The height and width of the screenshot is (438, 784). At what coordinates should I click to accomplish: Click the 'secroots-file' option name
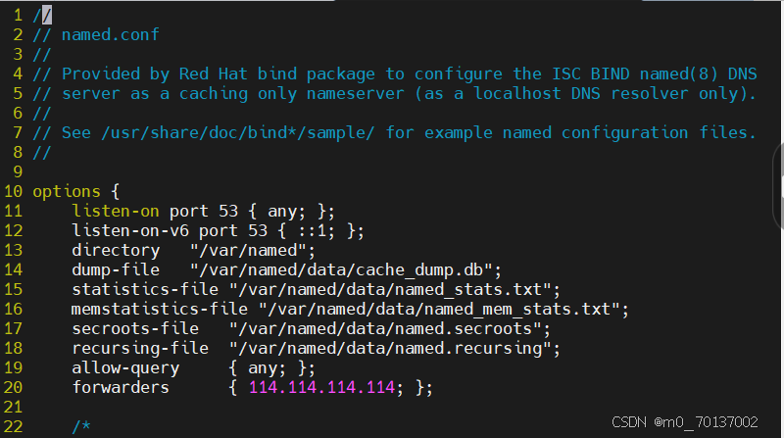135,328
